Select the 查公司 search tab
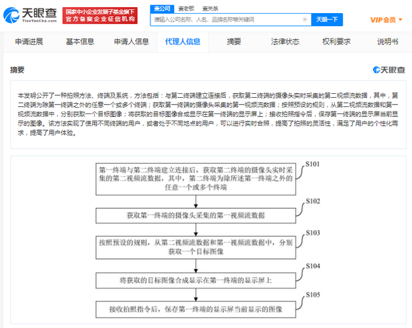 [161, 8]
